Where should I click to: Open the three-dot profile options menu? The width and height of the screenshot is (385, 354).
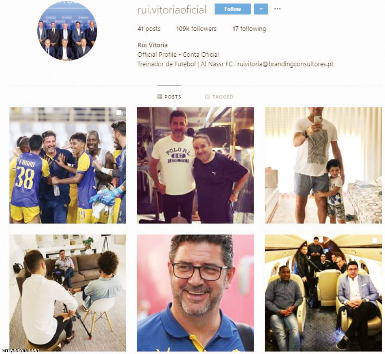coord(277,9)
